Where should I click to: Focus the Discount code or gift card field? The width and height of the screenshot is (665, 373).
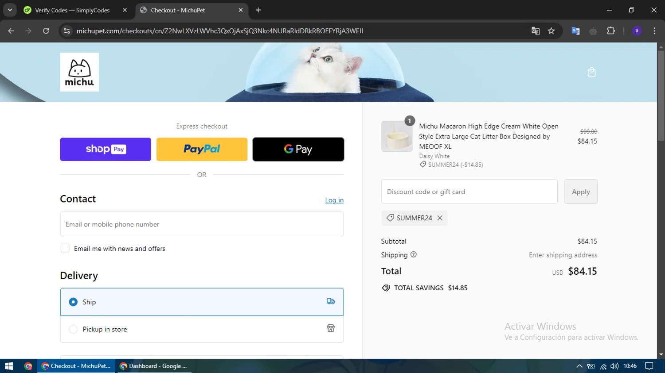[469, 192]
